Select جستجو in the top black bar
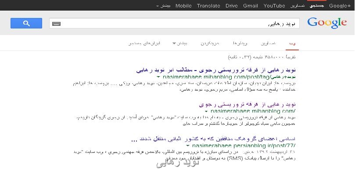Screen dimensions: 355x173 (317, 6)
